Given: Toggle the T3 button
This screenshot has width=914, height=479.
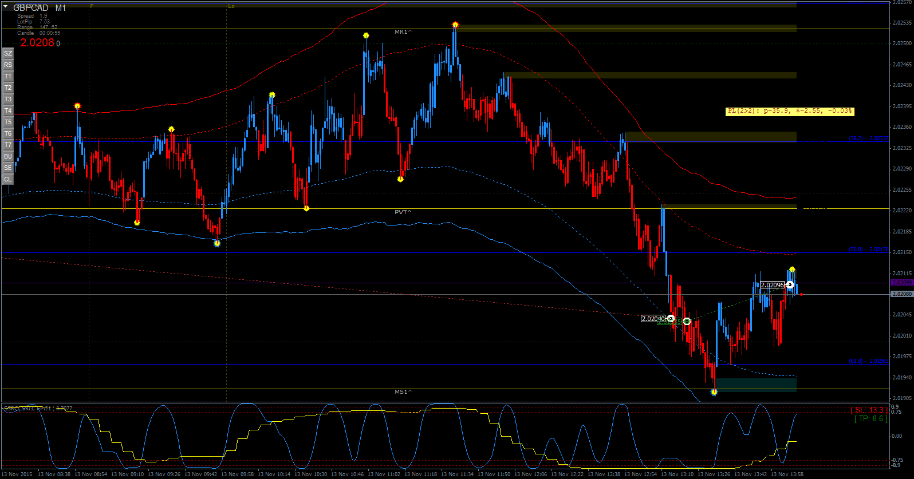Looking at the screenshot, I should point(8,99).
